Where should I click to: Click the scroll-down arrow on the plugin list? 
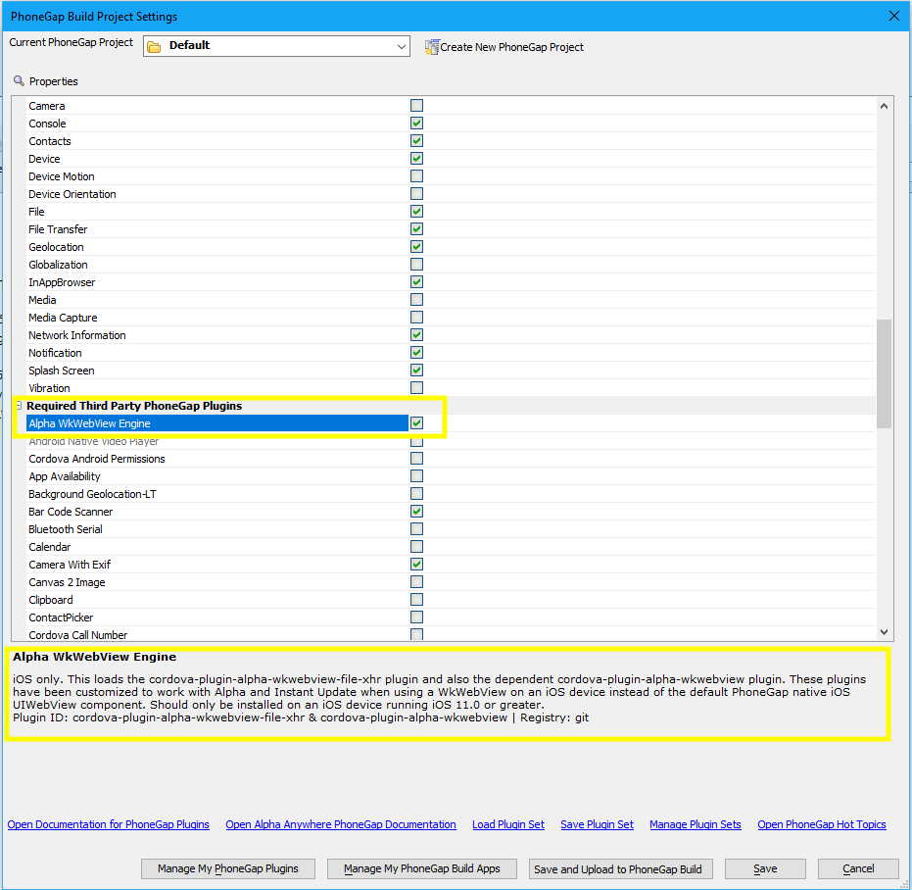(x=884, y=631)
